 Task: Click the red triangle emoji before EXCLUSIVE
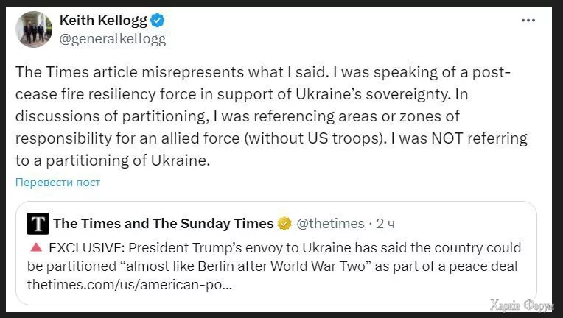pyautogui.click(x=35, y=248)
